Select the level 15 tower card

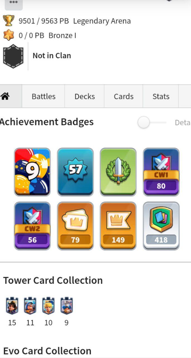coord(12,306)
